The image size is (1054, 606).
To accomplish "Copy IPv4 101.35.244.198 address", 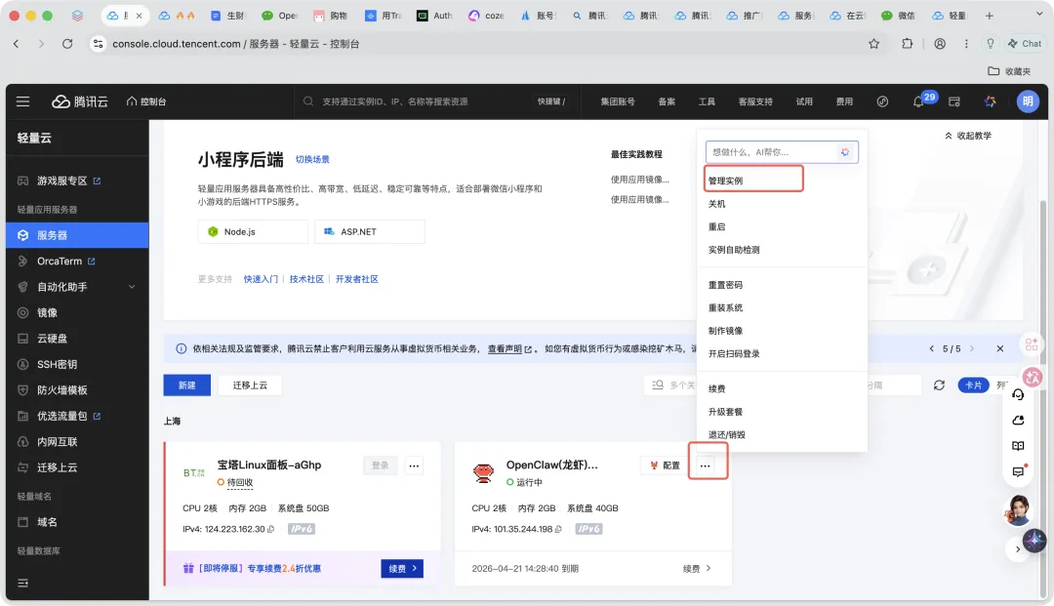I will click(x=558, y=530).
